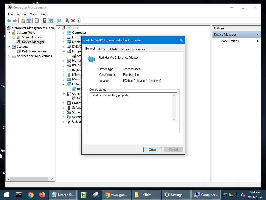
Task: Expand the Disk drives category
Action: pos(64,37)
